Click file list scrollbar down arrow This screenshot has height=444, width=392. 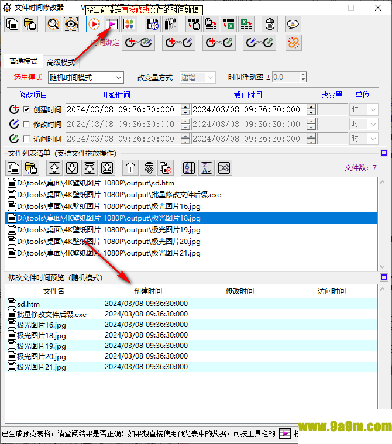[x=383, y=266]
